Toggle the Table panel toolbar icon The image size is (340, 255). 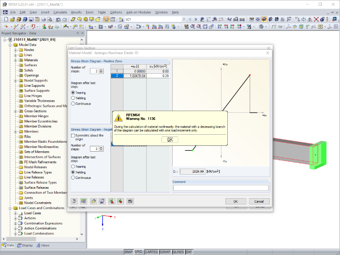pos(113,19)
